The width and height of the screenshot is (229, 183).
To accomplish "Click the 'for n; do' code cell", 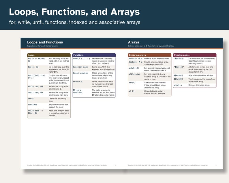I will pyautogui.click(x=33, y=67).
